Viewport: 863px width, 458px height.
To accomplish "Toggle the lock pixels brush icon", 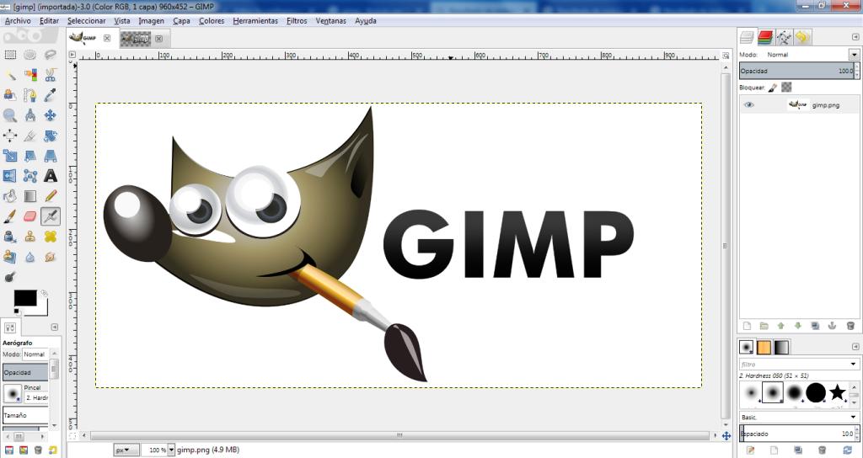I will [773, 88].
